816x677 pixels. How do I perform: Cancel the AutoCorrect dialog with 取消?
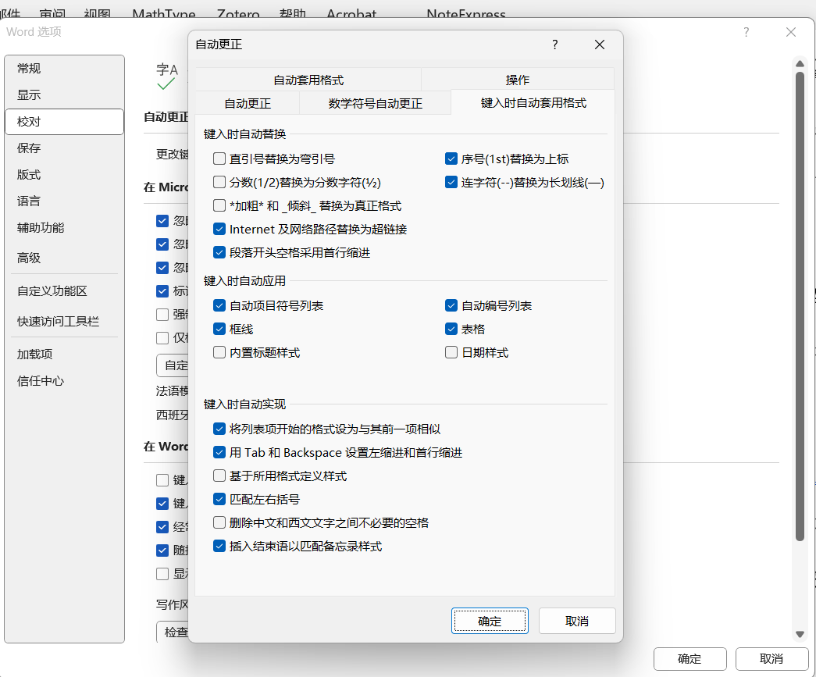pyautogui.click(x=577, y=620)
